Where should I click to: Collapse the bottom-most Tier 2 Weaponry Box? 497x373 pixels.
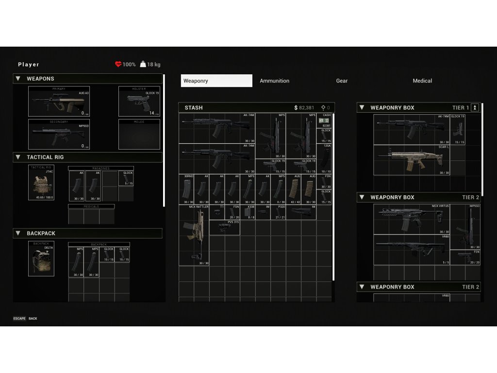362,287
